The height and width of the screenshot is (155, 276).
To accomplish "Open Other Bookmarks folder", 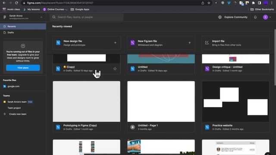I will [x=262, y=9].
